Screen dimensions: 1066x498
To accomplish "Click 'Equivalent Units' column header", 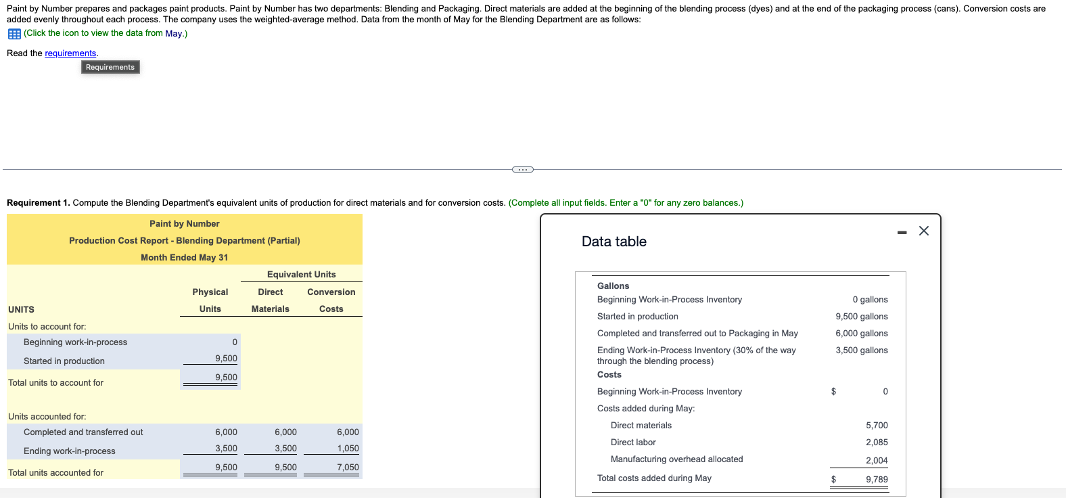I will (x=301, y=275).
